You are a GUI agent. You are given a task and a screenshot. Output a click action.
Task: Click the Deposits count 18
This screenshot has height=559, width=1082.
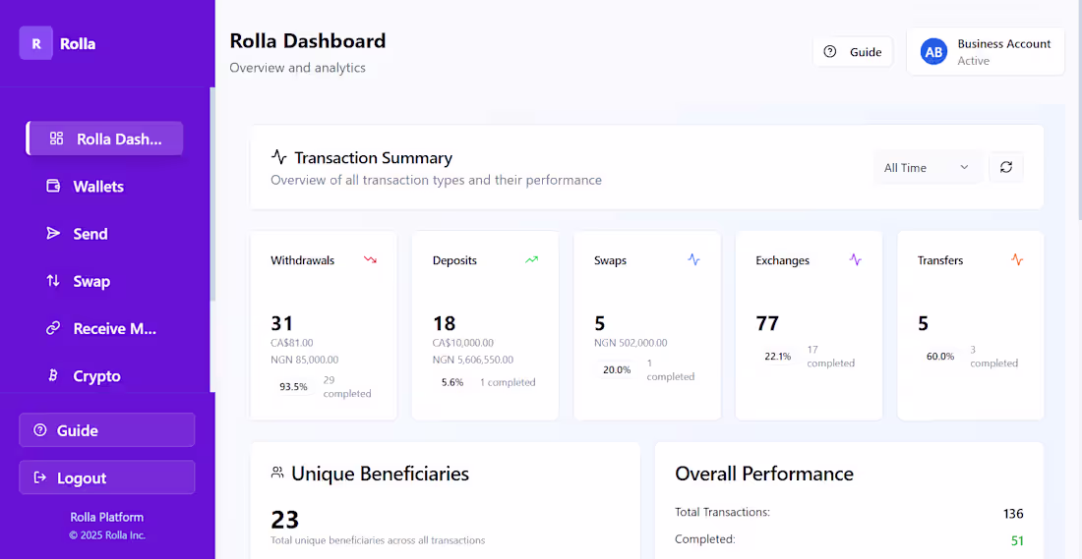coord(444,323)
